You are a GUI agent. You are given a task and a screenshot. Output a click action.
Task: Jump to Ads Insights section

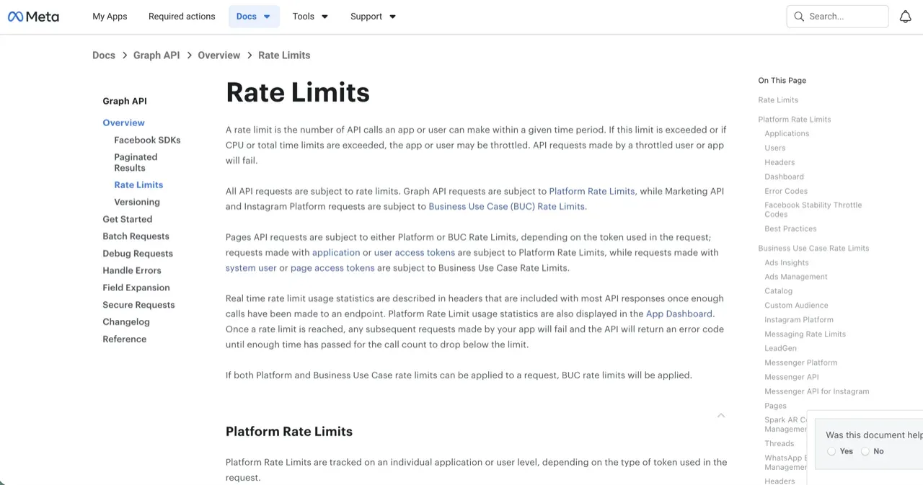tap(787, 263)
